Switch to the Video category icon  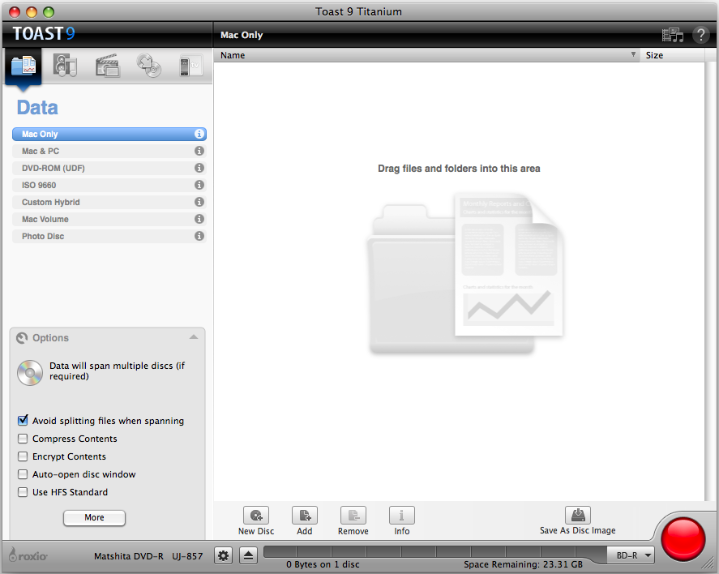107,65
